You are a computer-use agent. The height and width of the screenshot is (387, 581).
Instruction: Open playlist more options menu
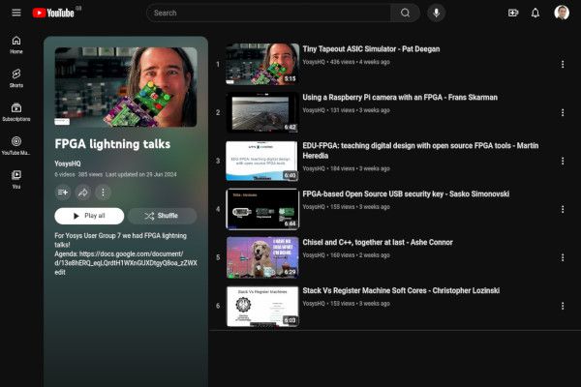click(x=103, y=193)
